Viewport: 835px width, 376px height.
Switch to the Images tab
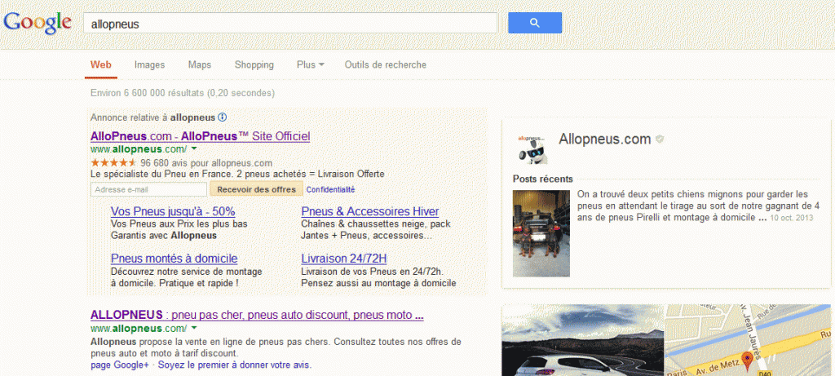click(150, 65)
